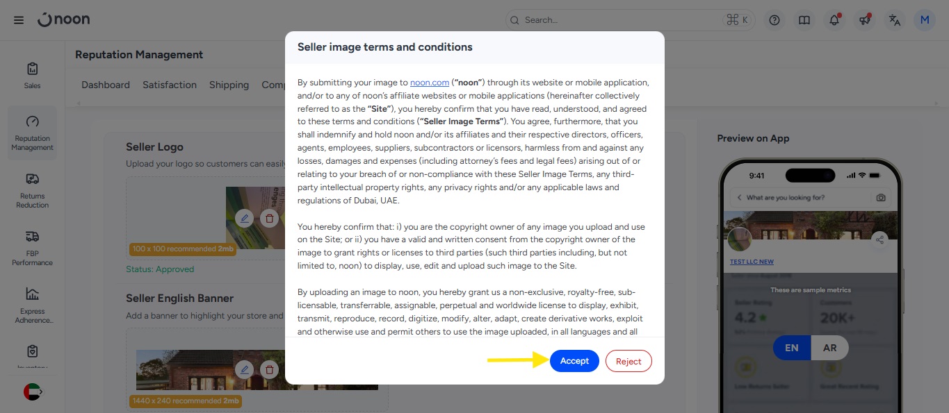The height and width of the screenshot is (413, 949).
Task: Click the Seller Logo thumbnail
Action: (255, 218)
